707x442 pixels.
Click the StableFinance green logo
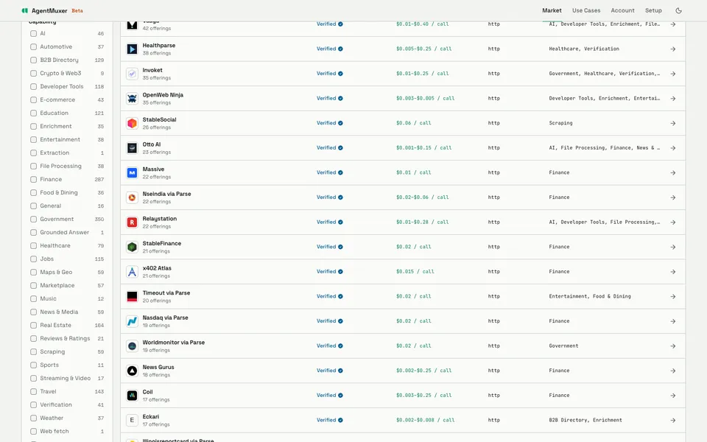click(132, 248)
